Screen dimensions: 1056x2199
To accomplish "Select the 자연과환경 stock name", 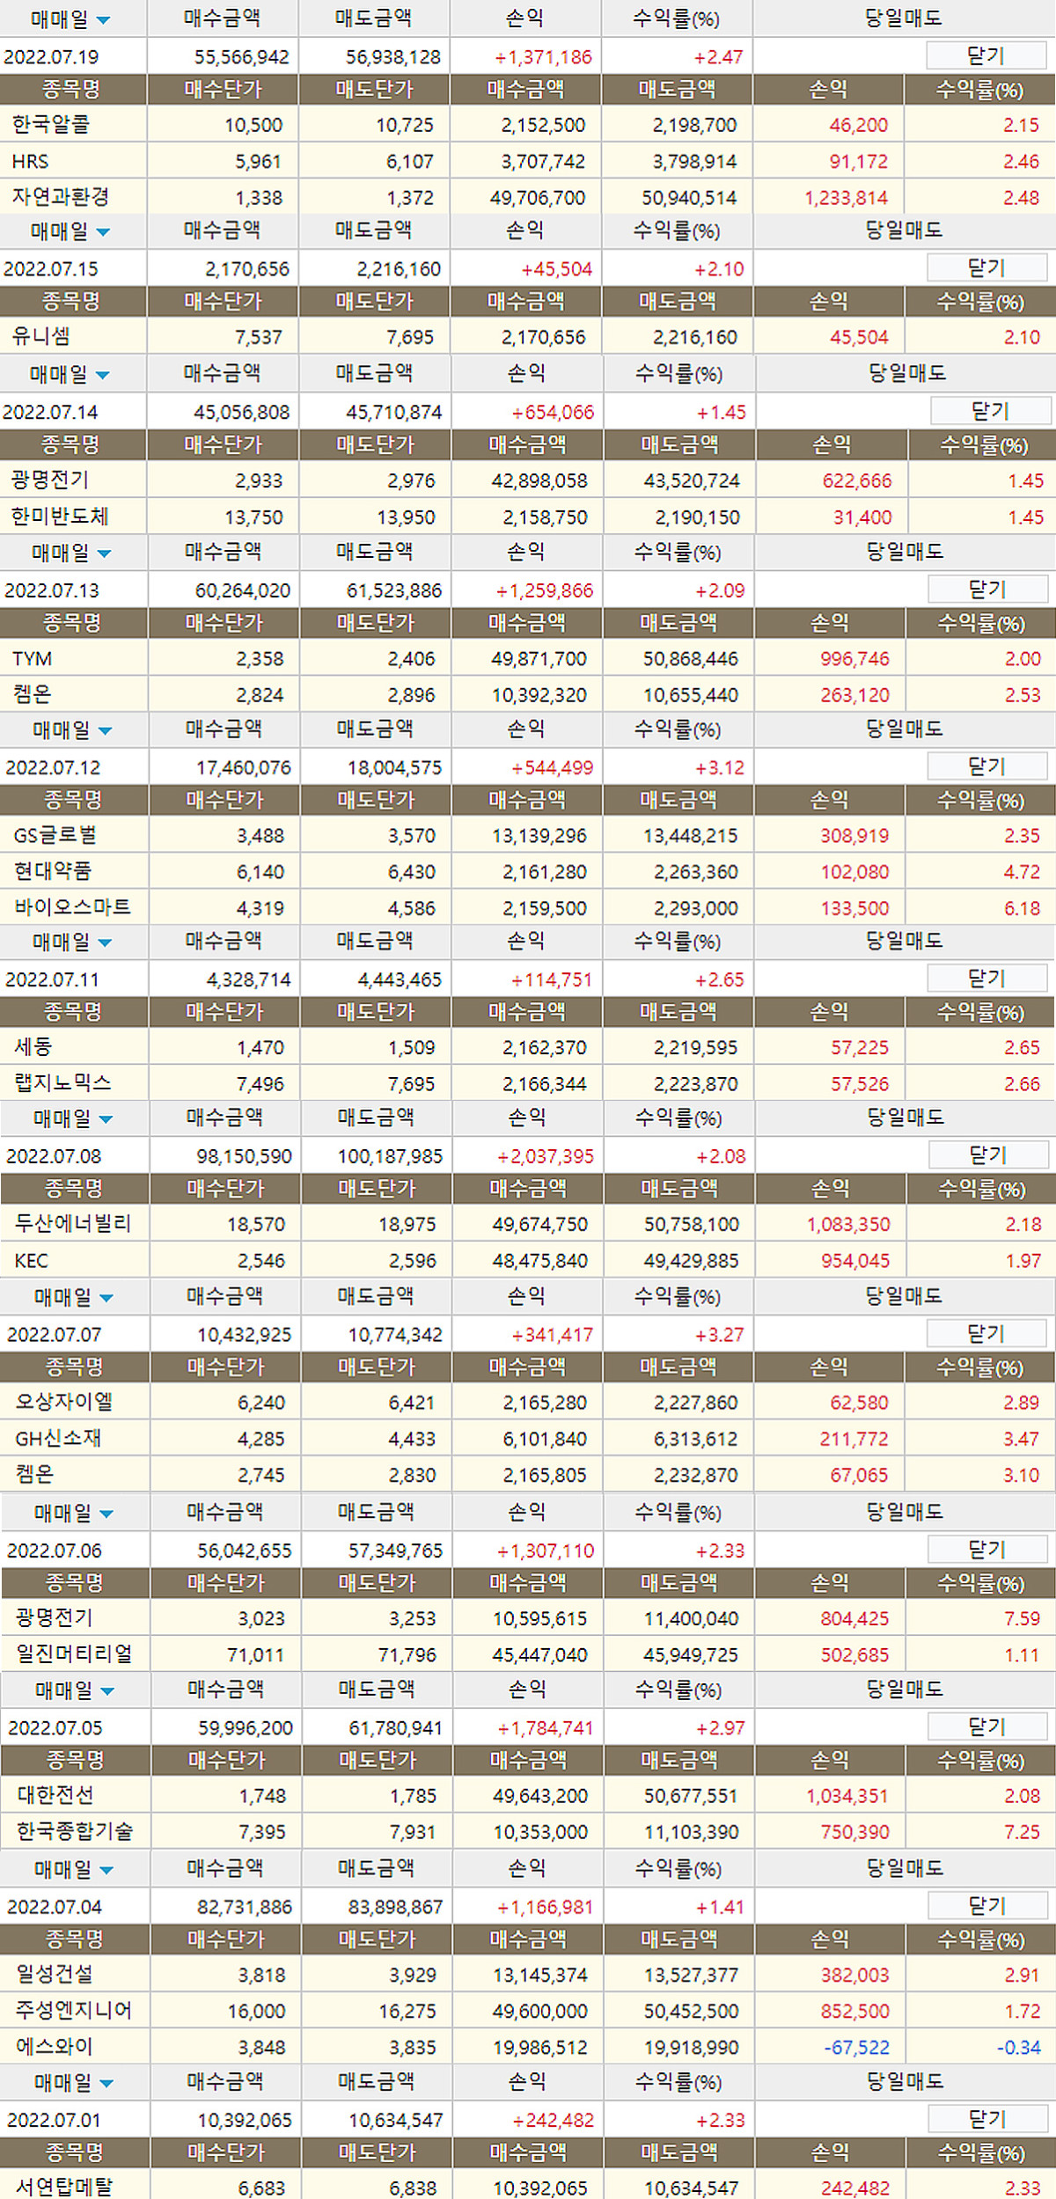I will (61, 197).
